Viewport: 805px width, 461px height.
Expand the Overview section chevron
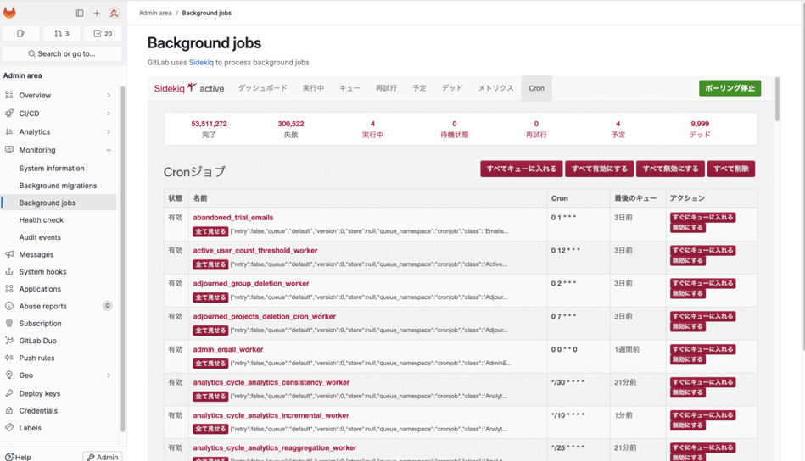109,96
